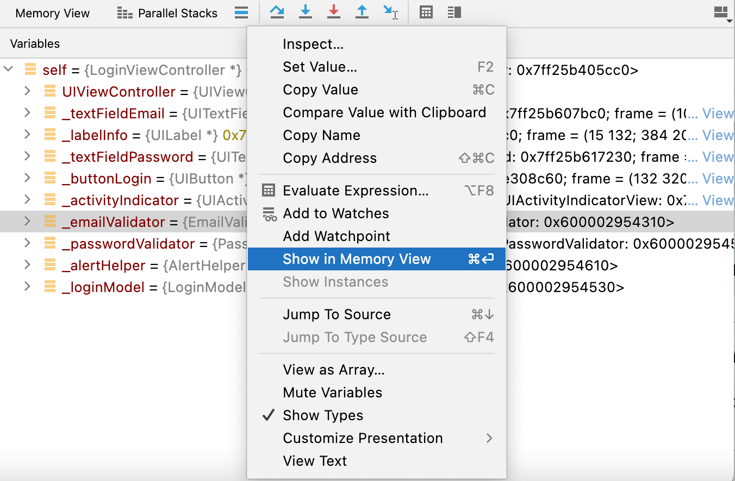Click the variable icon beside _textFieldPassword
Viewport: 735px width, 481px height.
coord(50,157)
